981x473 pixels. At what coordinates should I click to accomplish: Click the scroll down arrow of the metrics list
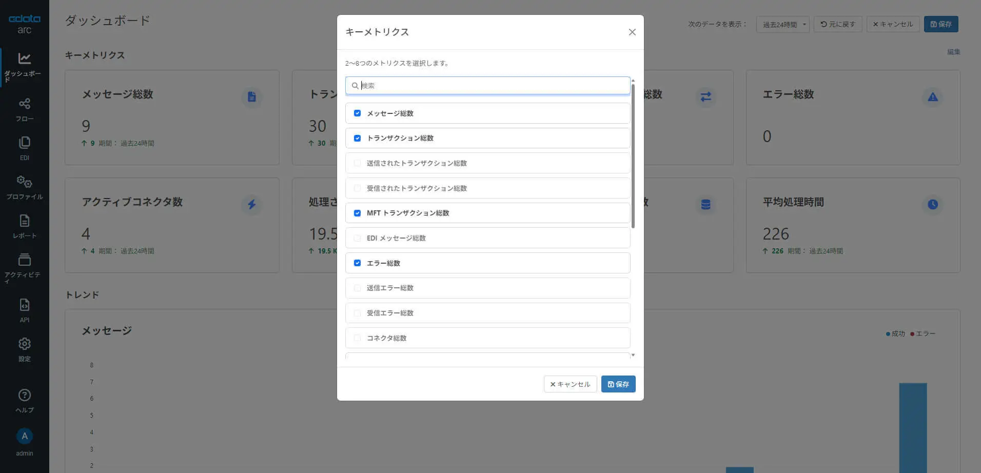click(x=633, y=355)
